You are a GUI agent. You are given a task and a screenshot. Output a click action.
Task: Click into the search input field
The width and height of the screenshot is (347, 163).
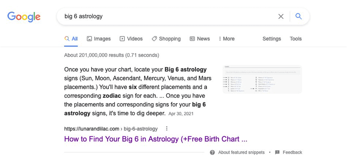pos(166,16)
